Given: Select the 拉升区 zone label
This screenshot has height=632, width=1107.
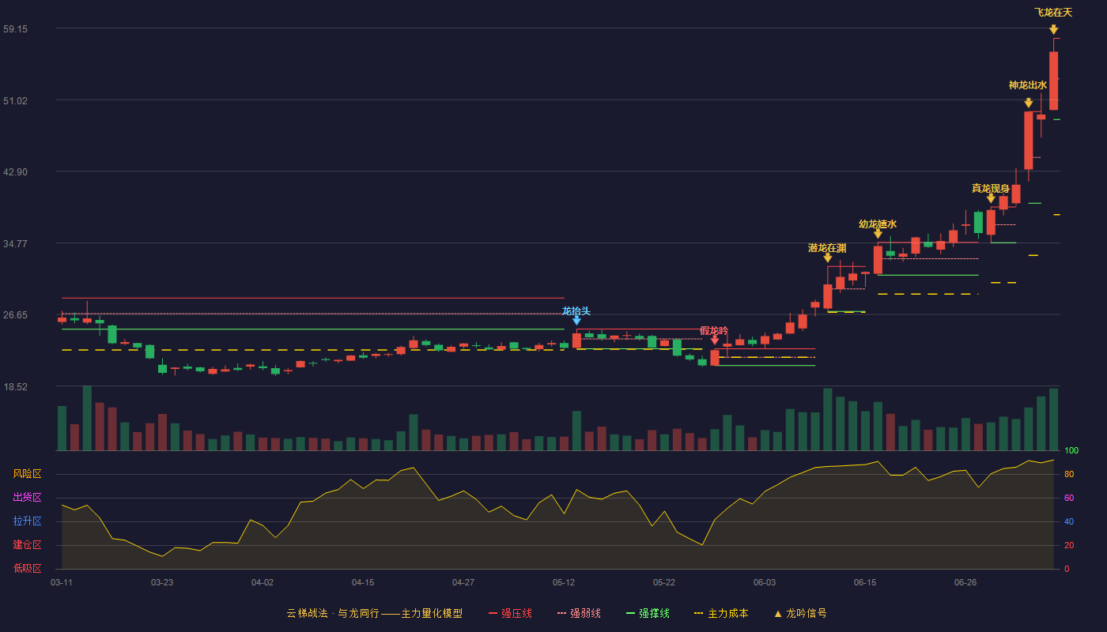Looking at the screenshot, I should [x=27, y=521].
